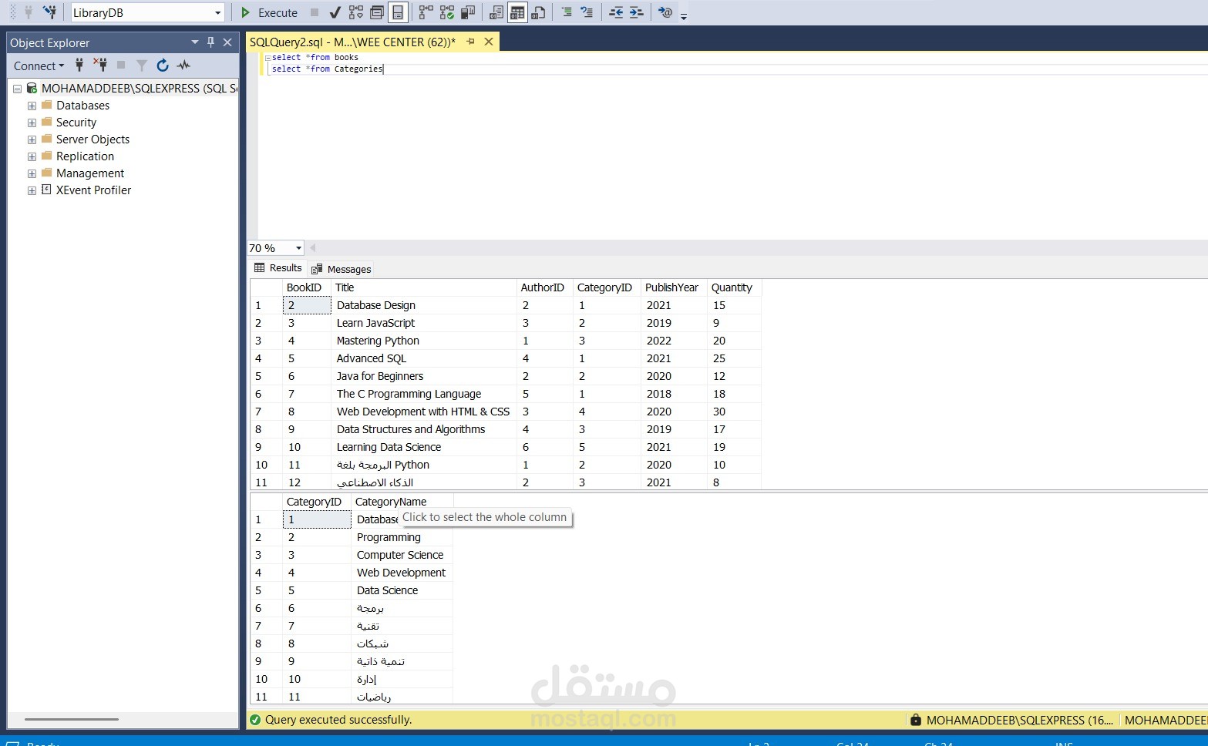Display Estimated Execution Plan icon
This screenshot has width=1208, height=746.
[356, 12]
